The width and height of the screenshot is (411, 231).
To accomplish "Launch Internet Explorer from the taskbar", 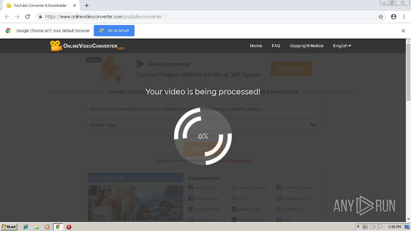I will (26, 227).
